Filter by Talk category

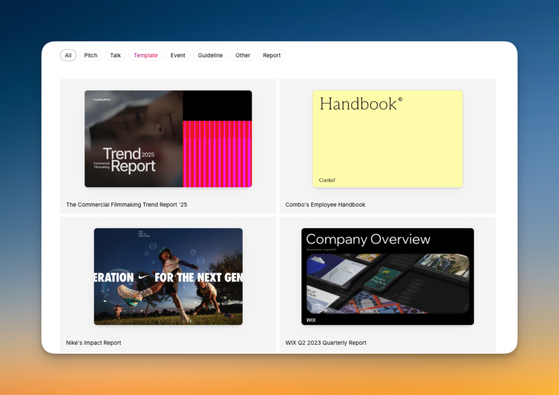[115, 55]
